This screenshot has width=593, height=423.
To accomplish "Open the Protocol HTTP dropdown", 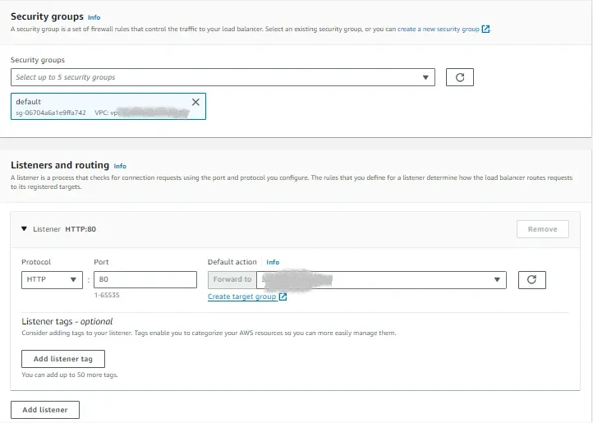I will [52, 279].
